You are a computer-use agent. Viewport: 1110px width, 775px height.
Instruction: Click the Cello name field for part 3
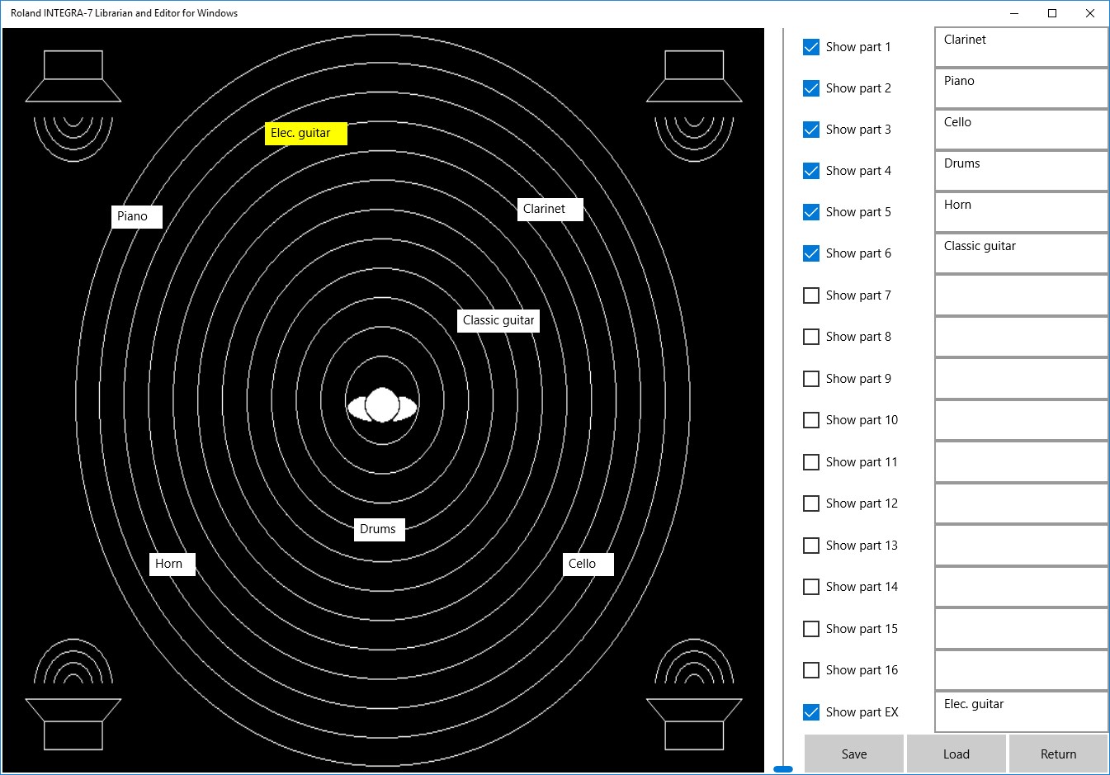coord(1021,130)
